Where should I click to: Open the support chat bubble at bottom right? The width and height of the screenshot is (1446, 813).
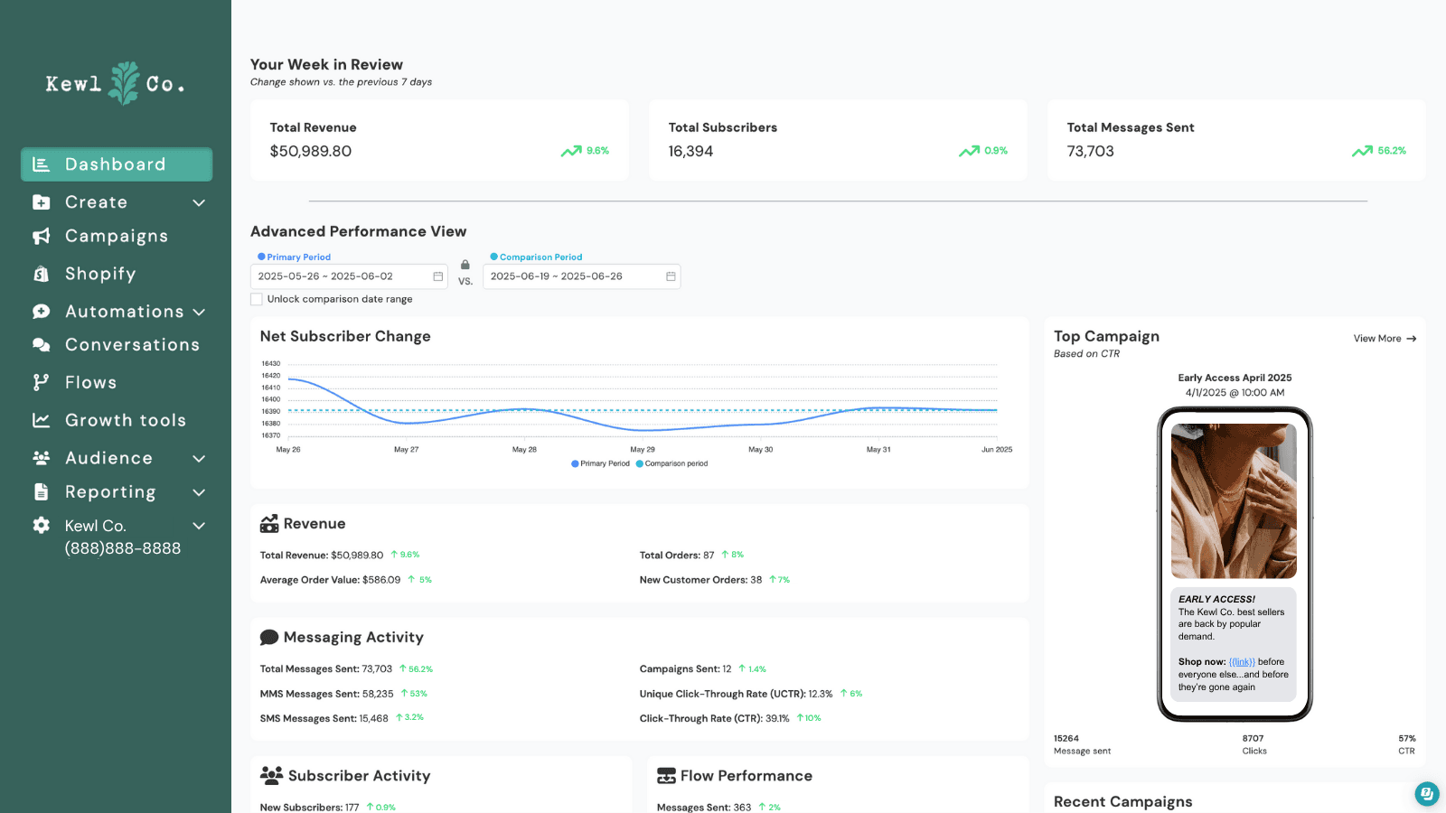[x=1426, y=794]
